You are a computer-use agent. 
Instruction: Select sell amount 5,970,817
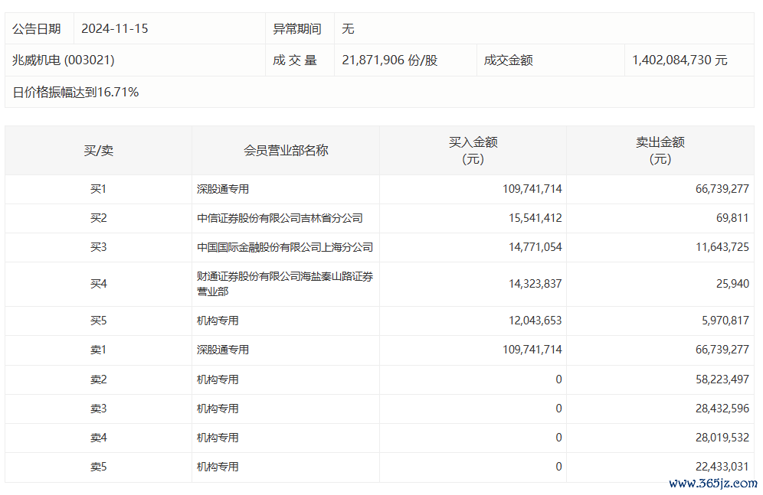725,321
